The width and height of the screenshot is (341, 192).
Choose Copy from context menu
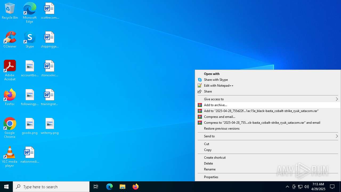(x=268, y=150)
